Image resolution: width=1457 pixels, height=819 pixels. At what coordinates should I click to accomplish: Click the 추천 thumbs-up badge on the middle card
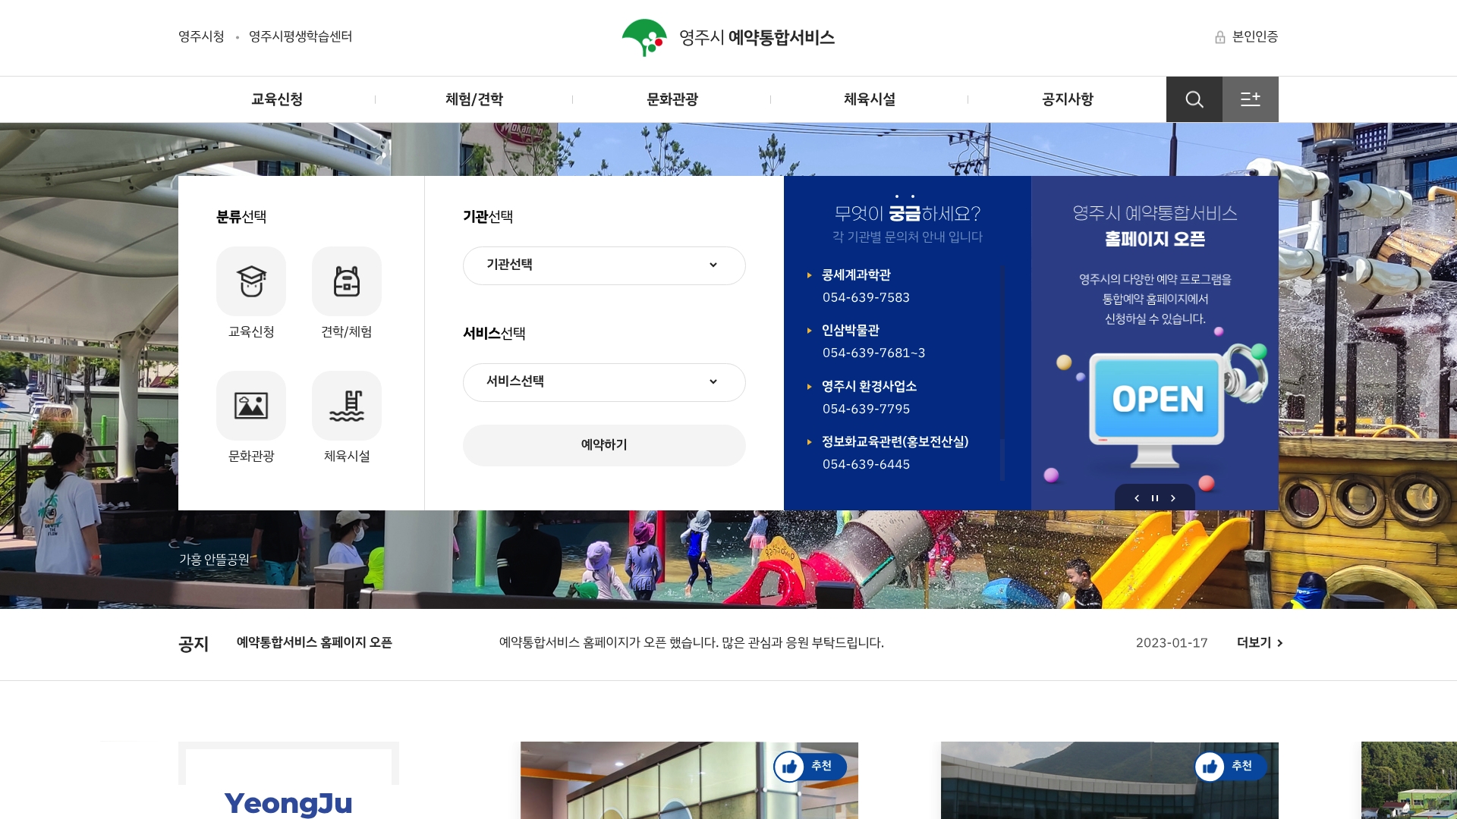click(x=810, y=767)
